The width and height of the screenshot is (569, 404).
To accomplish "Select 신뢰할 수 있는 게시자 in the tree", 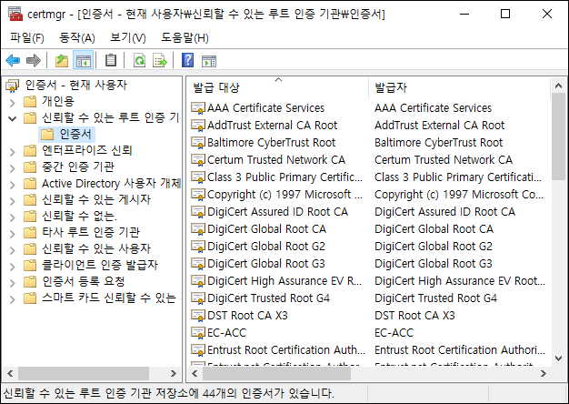I will tap(96, 199).
